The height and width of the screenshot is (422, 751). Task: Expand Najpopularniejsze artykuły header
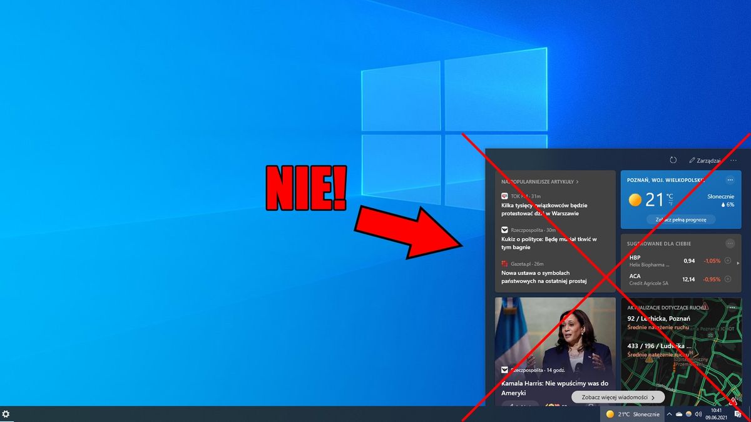click(x=539, y=182)
